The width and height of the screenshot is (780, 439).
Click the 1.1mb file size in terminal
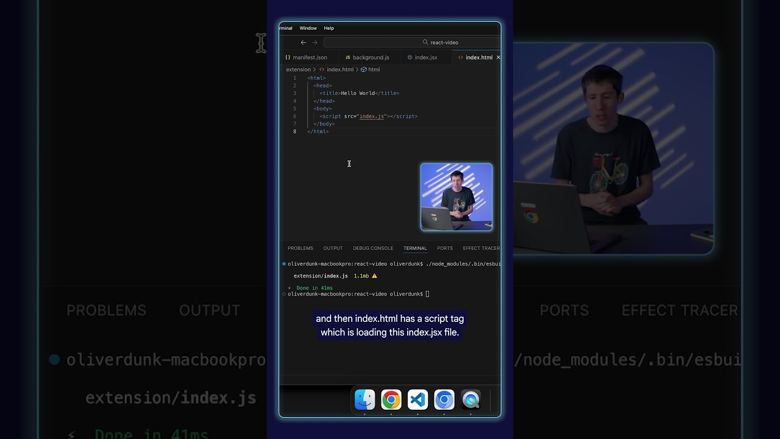pyautogui.click(x=361, y=276)
